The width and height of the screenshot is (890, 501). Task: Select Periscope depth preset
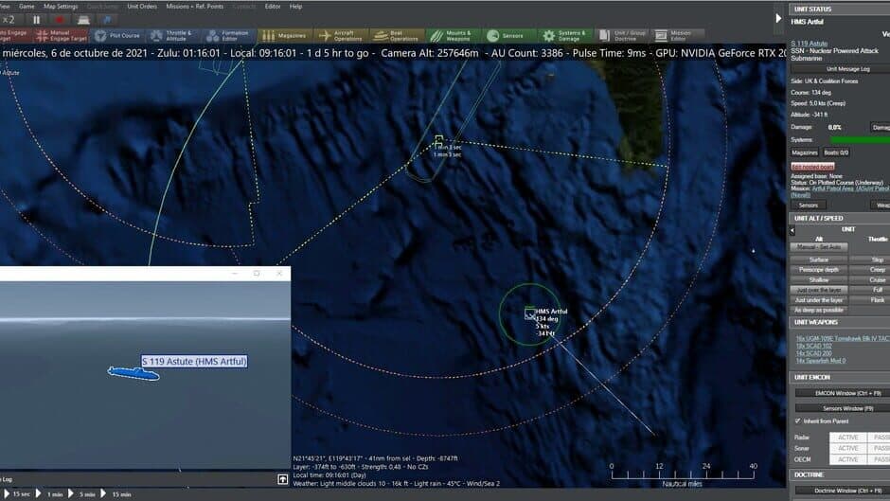click(x=818, y=270)
